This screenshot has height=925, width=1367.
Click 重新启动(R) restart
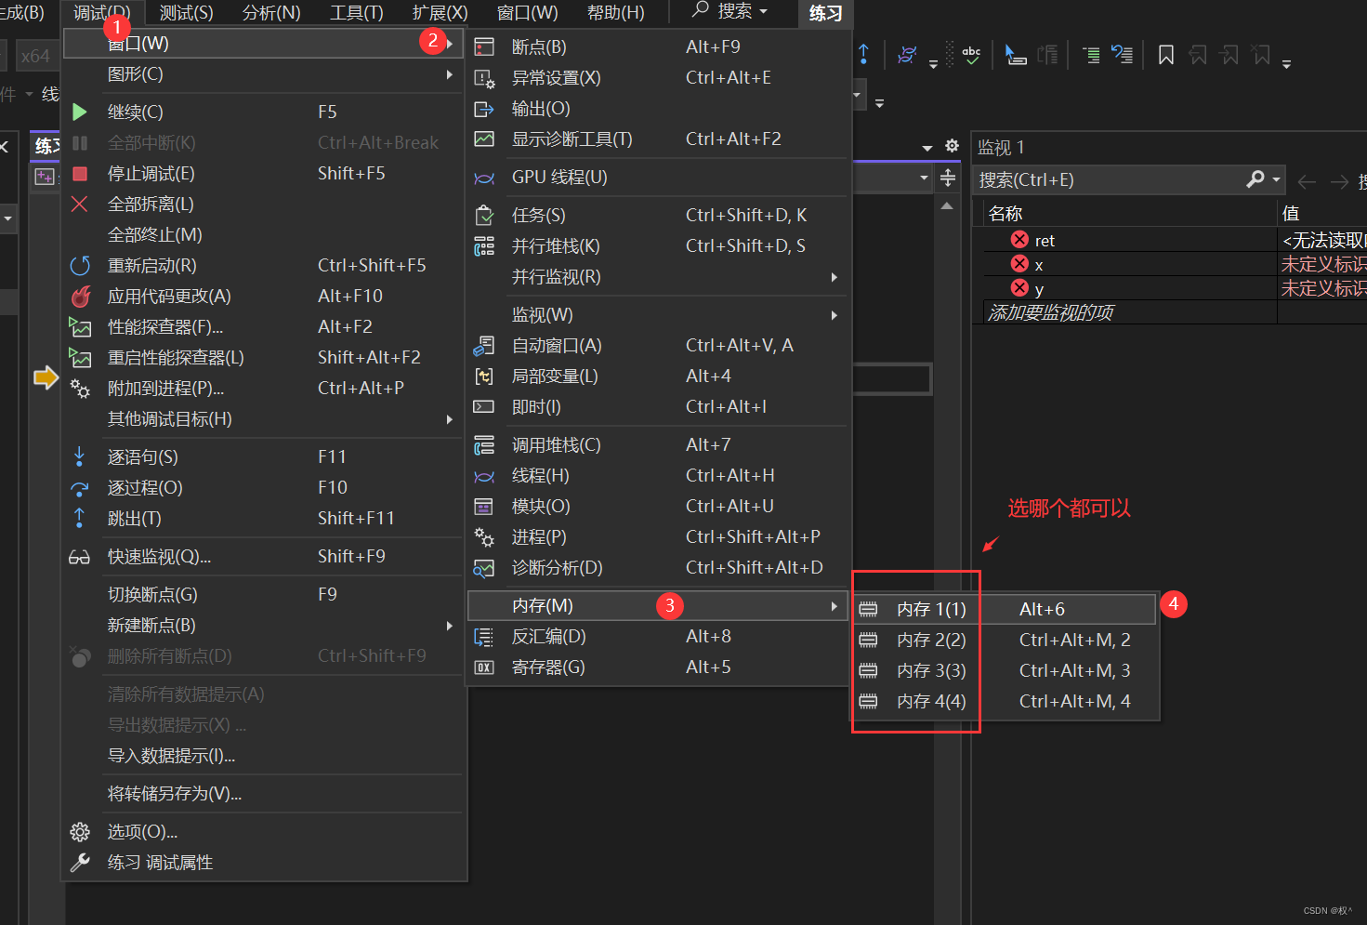pos(263,265)
